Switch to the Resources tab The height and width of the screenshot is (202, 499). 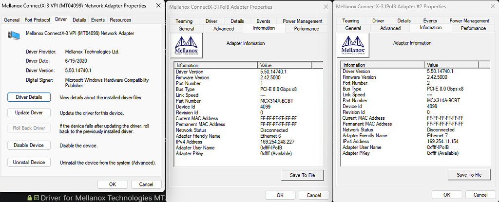120,20
